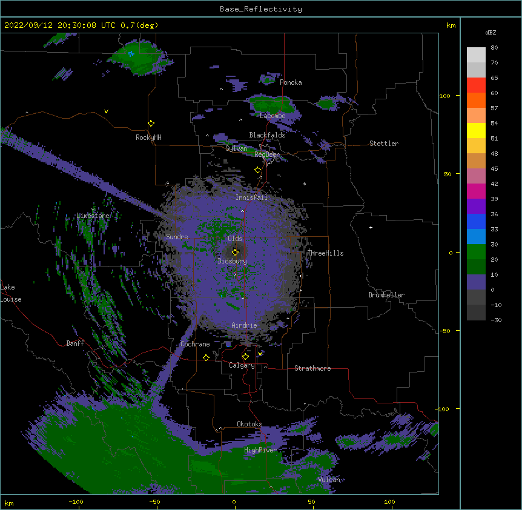The image size is (522, 510).
Task: Click the Sylvan map label
Action: coord(236,148)
